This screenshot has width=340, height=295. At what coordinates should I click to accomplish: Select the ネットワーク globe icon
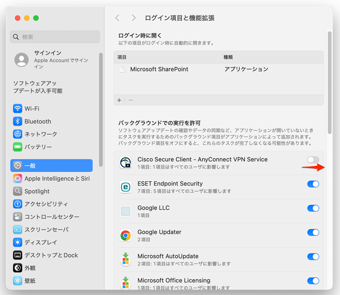pos(18,134)
